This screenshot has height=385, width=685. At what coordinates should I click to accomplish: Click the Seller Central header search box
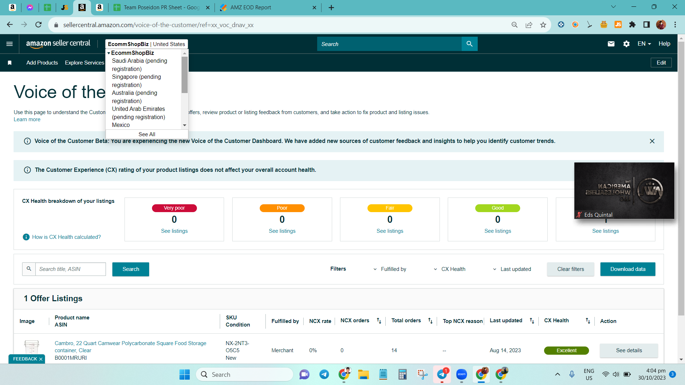(389, 44)
